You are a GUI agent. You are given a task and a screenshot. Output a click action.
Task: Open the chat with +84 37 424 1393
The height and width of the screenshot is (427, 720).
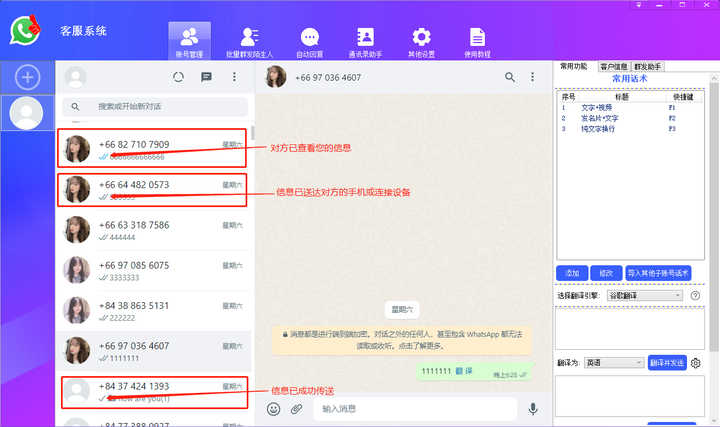point(153,392)
